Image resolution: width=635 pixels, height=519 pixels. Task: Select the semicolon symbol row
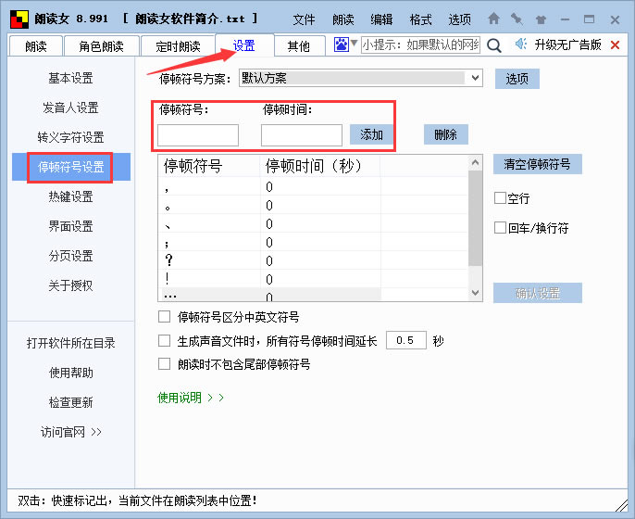tap(313, 242)
